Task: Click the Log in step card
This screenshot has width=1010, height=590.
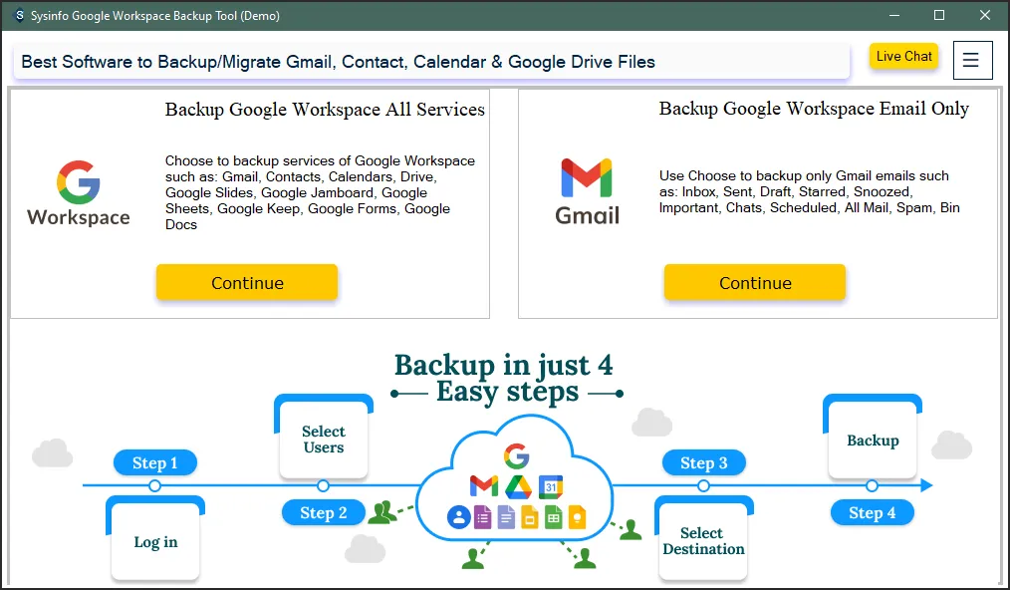Action: [x=155, y=539]
